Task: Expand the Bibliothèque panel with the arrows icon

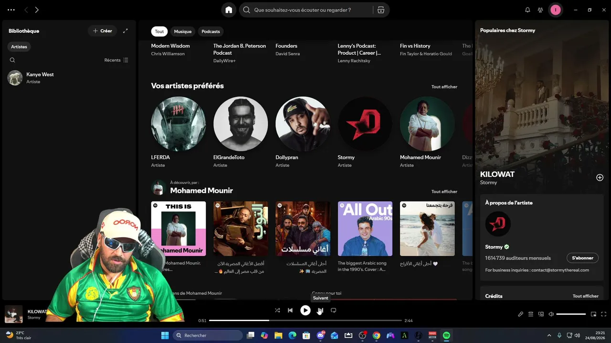Action: tap(126, 31)
